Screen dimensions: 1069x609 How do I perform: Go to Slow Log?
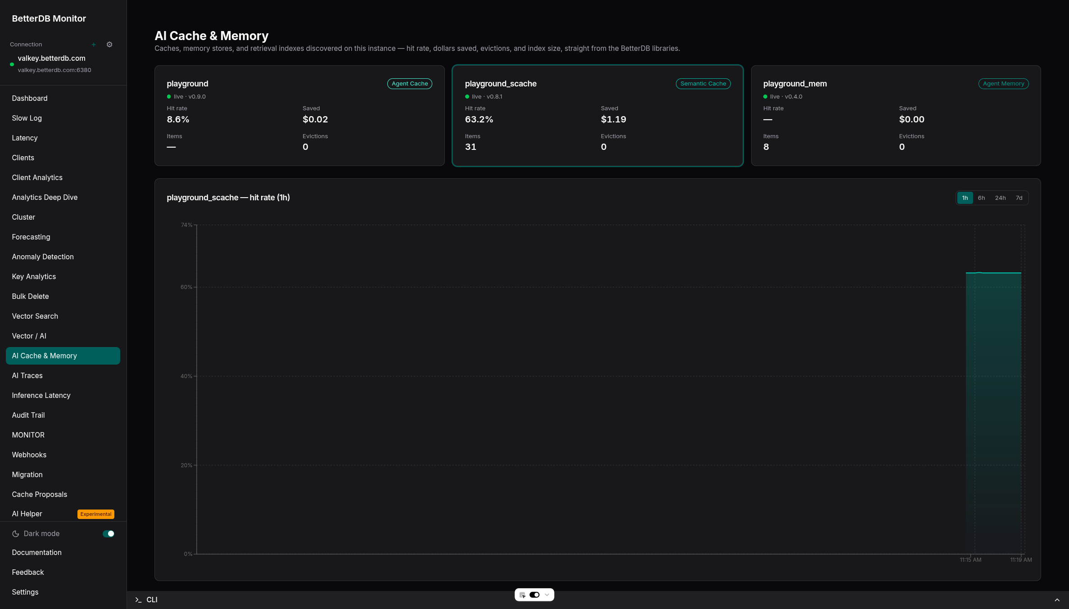click(x=63, y=118)
